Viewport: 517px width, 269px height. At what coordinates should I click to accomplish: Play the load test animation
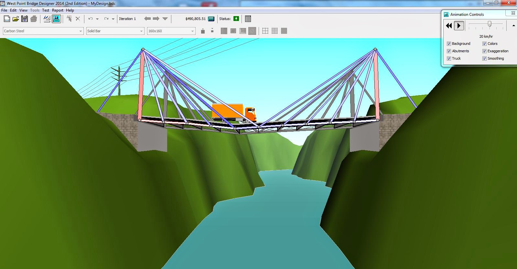[x=459, y=25]
